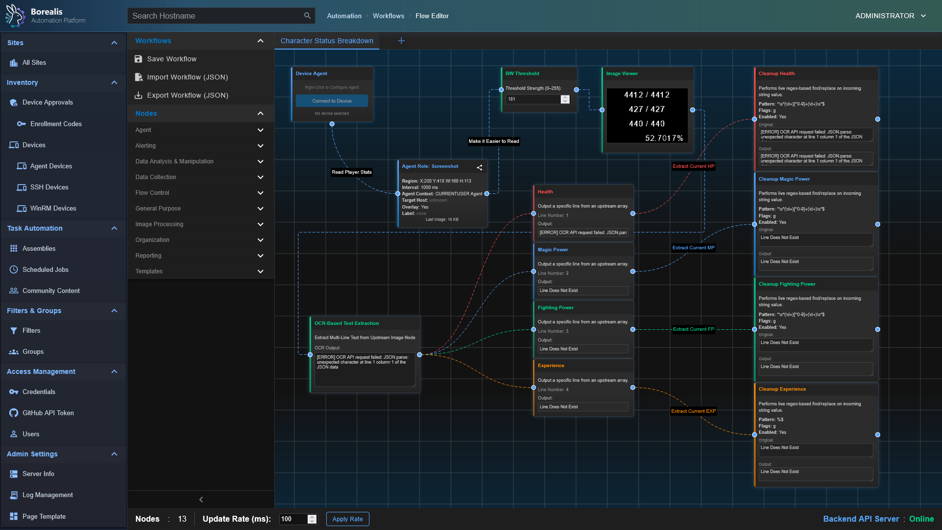Expand the Image Processing node category
The width and height of the screenshot is (942, 530).
pos(261,224)
